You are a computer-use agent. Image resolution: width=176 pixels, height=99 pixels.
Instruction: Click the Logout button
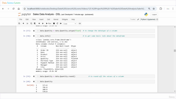click(x=154, y=15)
